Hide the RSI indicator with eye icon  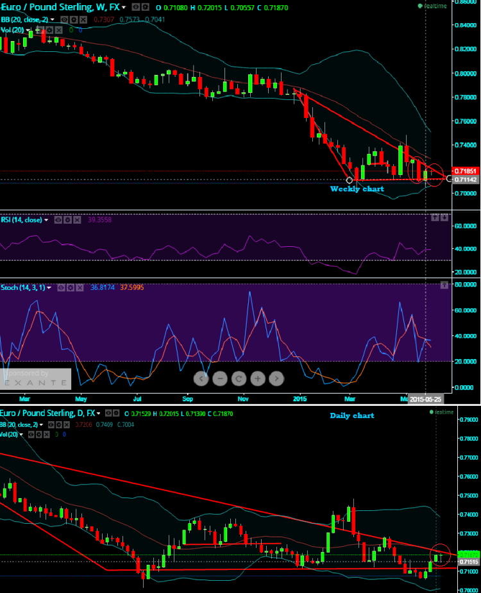click(57, 220)
